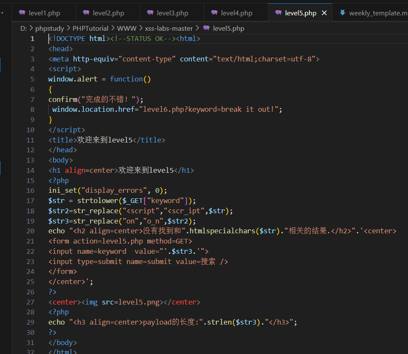
Task: Click the "<meta" tag on line 3
Action: click(x=59, y=59)
